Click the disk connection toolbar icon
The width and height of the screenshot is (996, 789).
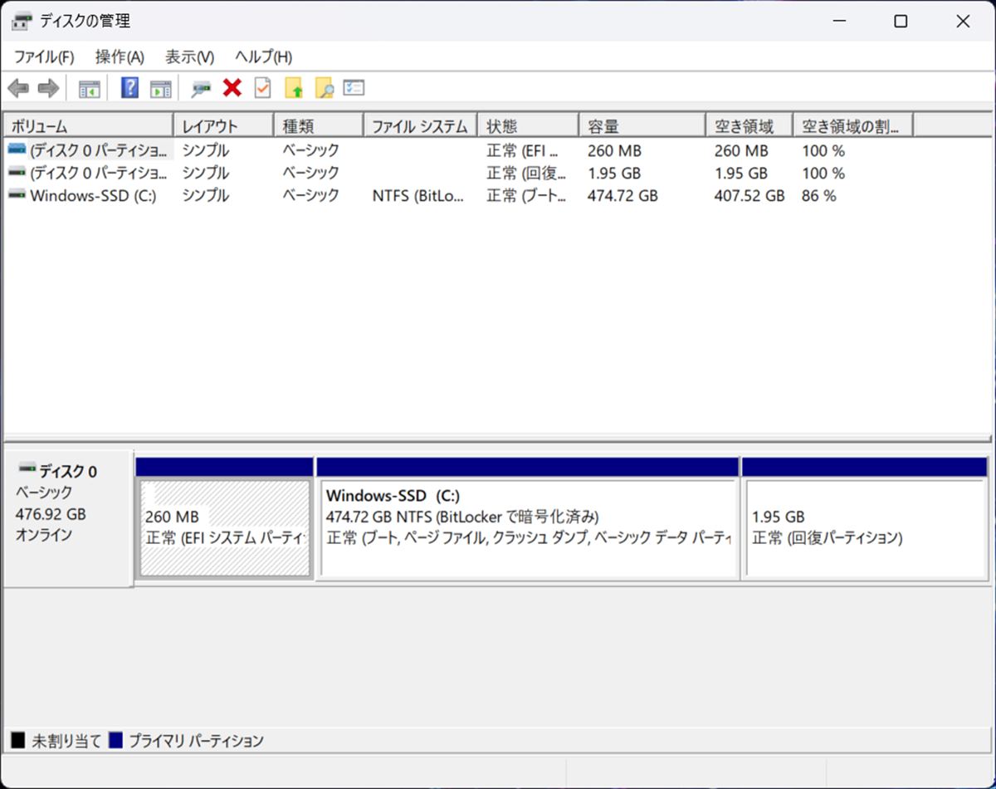coord(201,88)
